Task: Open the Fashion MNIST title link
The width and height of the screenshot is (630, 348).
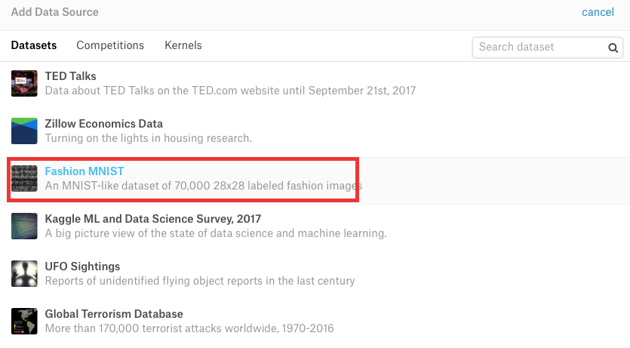Action: click(x=85, y=171)
